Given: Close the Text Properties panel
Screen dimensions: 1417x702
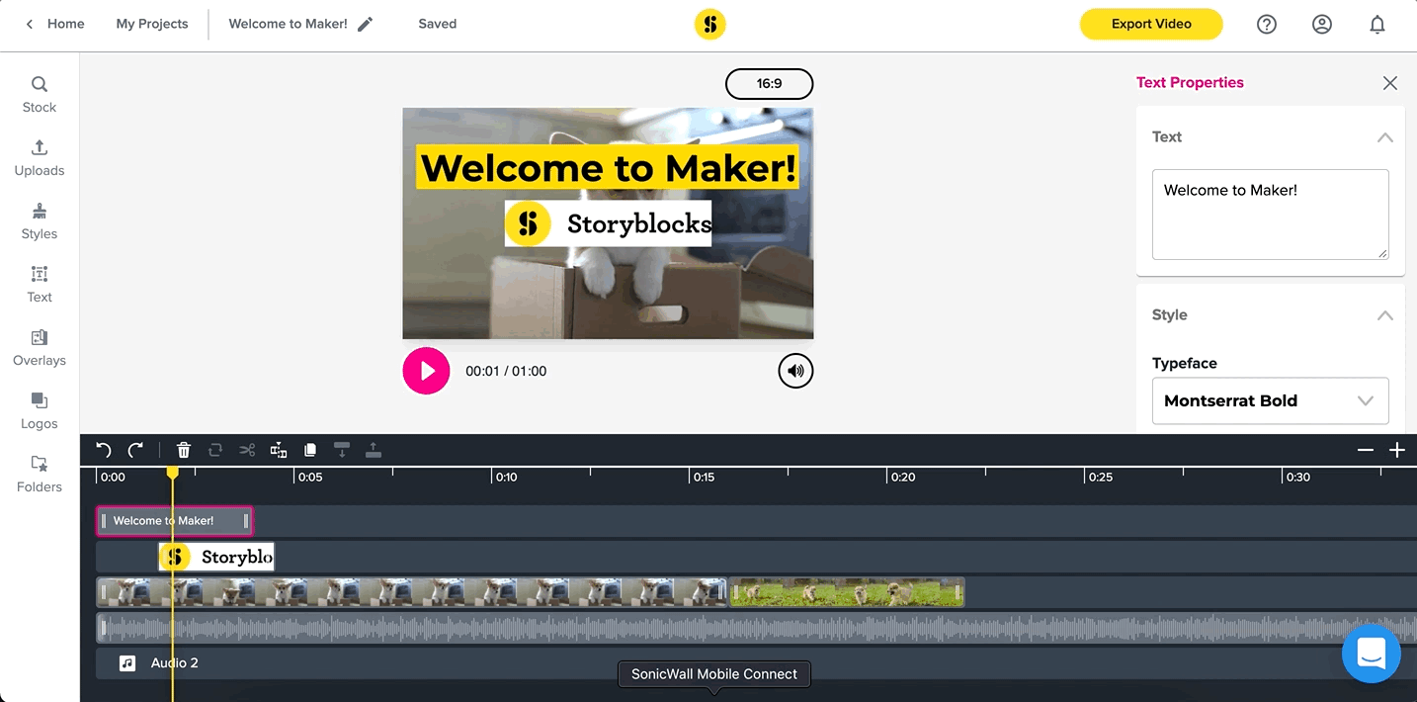Looking at the screenshot, I should [x=1390, y=83].
